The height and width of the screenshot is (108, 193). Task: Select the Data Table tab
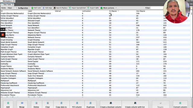click(x=7, y=4)
